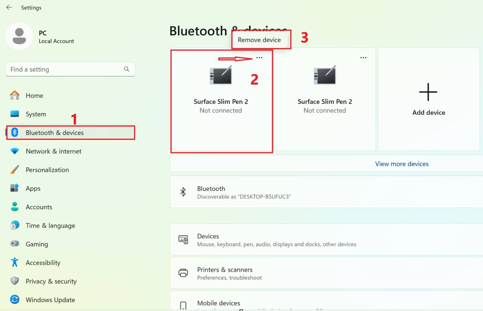
Task: Click the Accounts person icon
Action: point(15,207)
